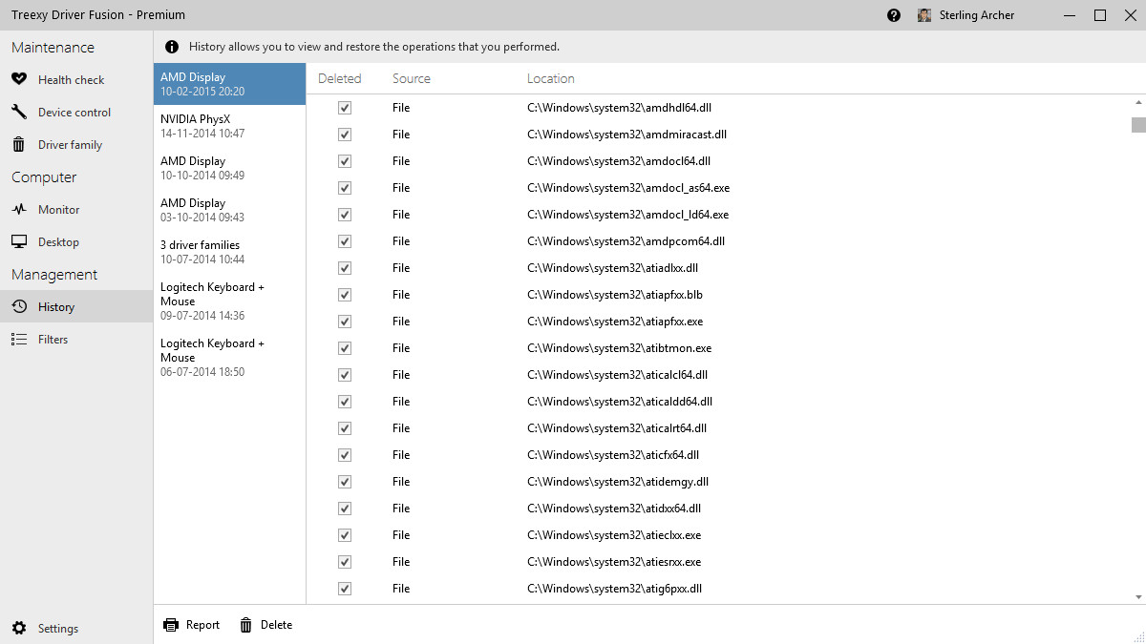
Task: Click the Filters list icon
Action: [19, 340]
